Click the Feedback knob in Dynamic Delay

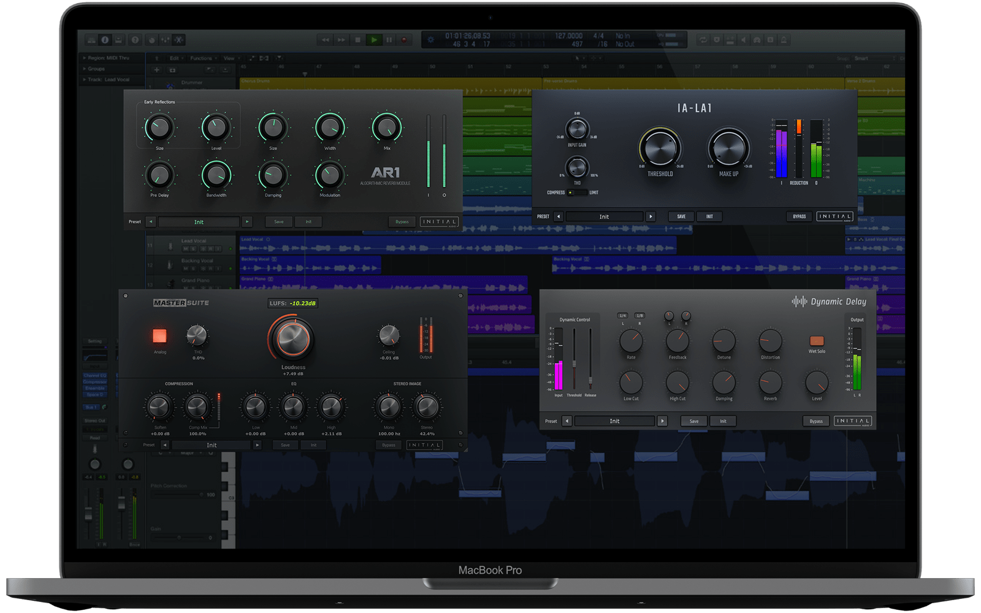pyautogui.click(x=678, y=341)
